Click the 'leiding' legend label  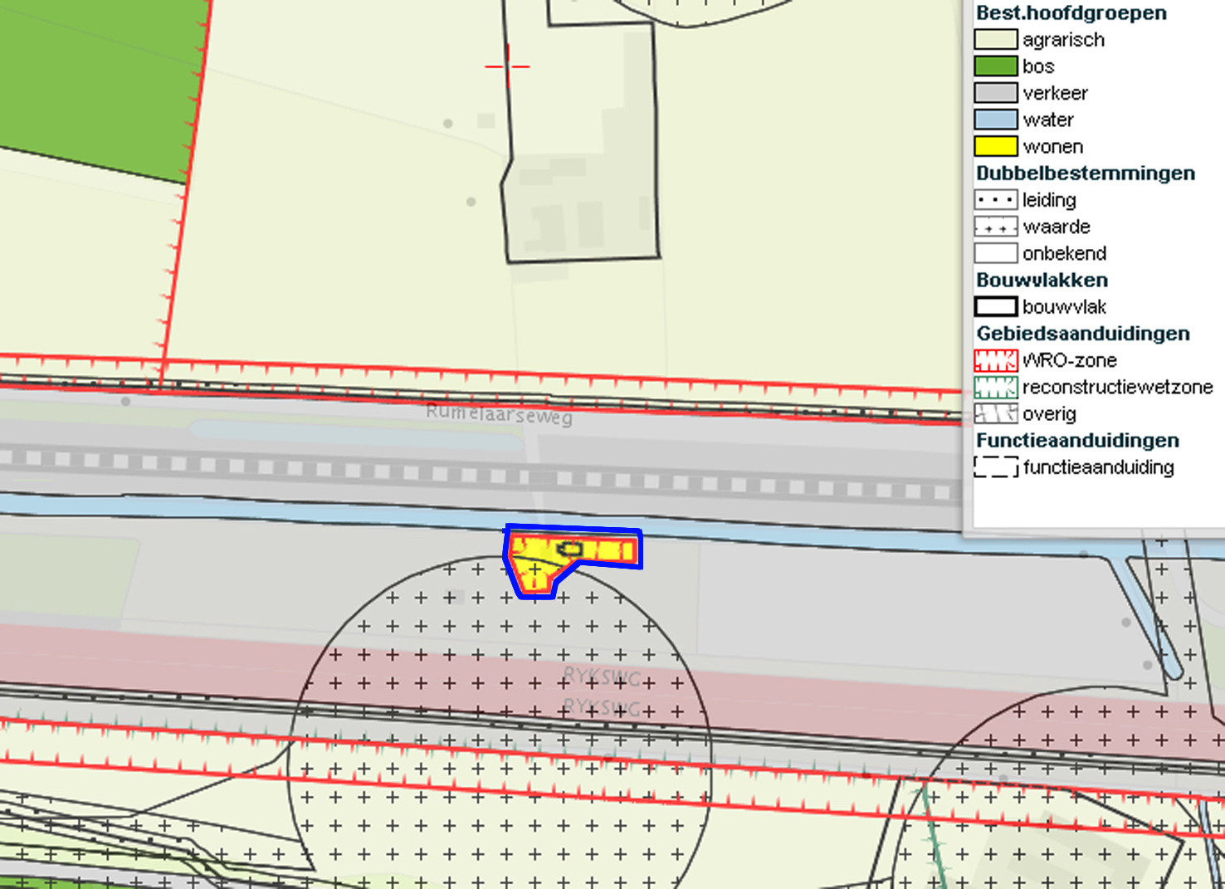point(1049,200)
